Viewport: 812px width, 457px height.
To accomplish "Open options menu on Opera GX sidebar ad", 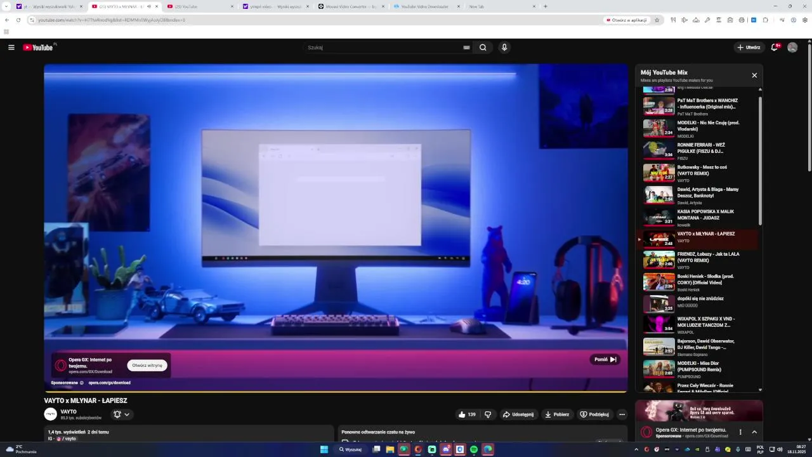I will pyautogui.click(x=740, y=432).
